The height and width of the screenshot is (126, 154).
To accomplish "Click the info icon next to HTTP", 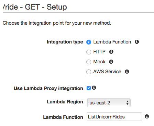I will pos(111,52).
